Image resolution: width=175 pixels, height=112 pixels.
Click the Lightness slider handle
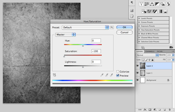pyautogui.click(x=83, y=67)
